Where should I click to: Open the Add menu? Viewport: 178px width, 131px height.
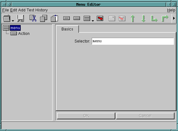pos(22,10)
